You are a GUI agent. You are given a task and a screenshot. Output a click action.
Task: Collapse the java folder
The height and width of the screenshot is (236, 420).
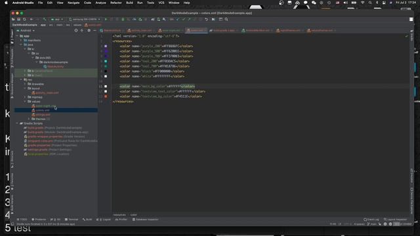21,45
